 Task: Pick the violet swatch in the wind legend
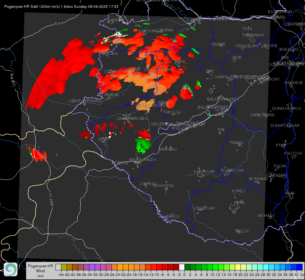click(x=92, y=267)
